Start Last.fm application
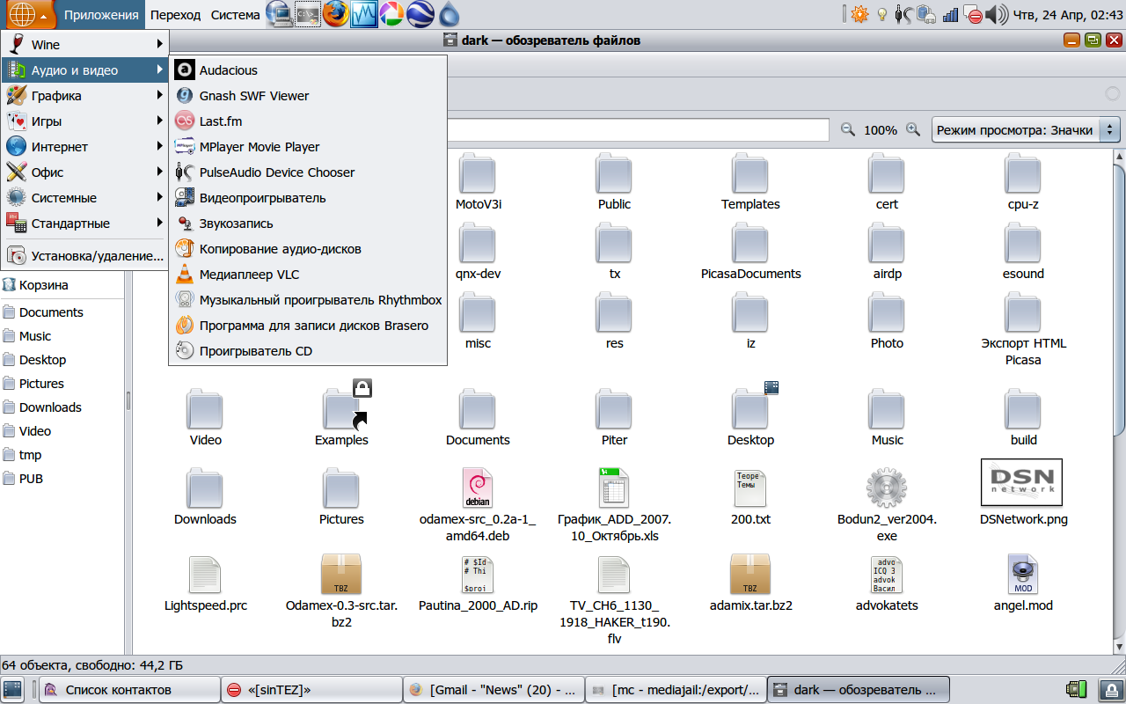 (308, 121)
